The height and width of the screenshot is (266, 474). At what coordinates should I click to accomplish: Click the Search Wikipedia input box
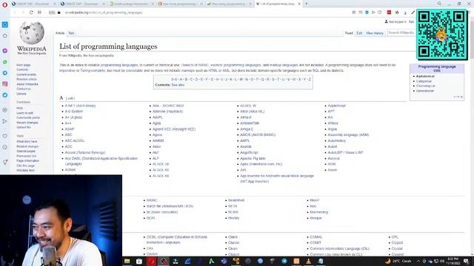[x=401, y=33]
